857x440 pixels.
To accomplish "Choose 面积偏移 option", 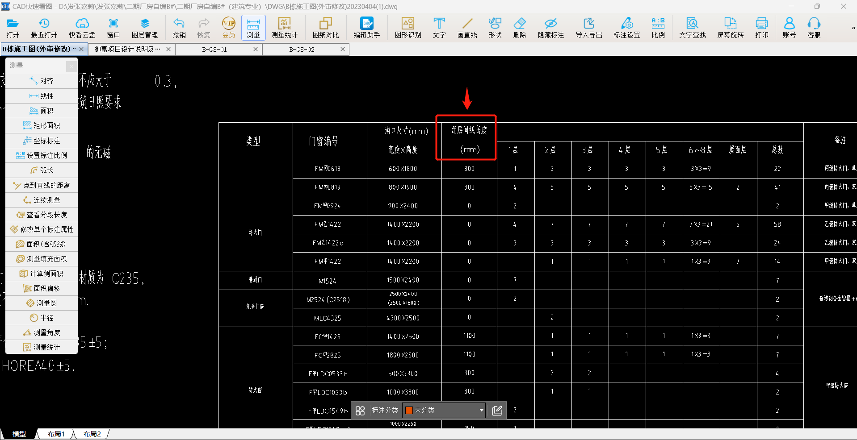I will [42, 288].
